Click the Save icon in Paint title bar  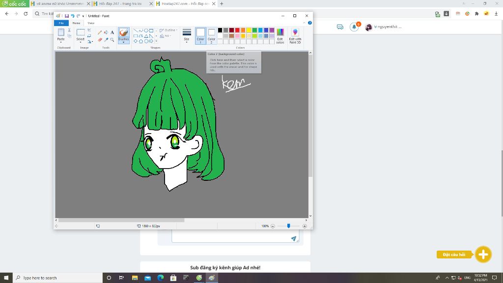point(67,16)
